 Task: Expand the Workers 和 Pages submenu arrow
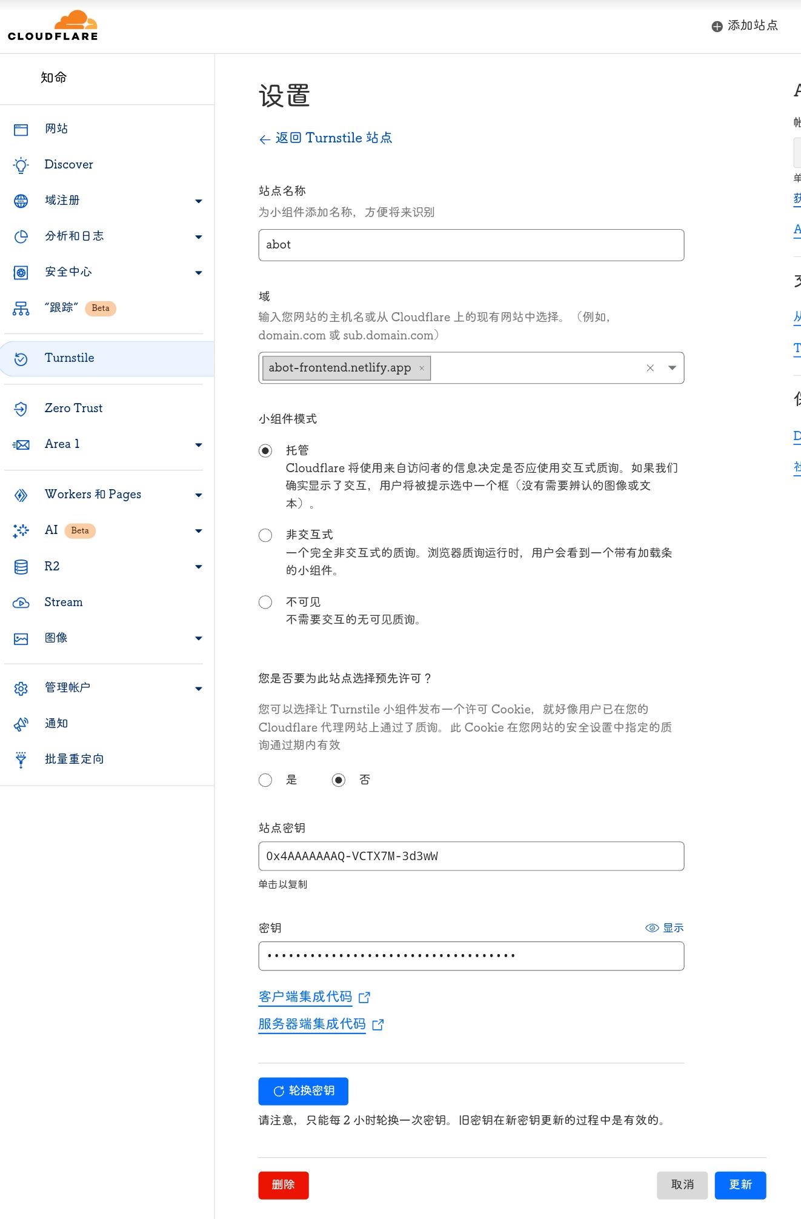pyautogui.click(x=199, y=495)
